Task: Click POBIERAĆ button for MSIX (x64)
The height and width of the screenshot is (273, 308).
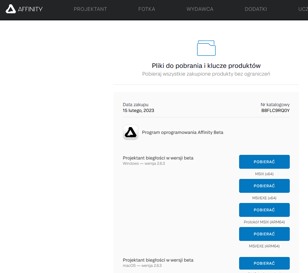Action: 264,162
